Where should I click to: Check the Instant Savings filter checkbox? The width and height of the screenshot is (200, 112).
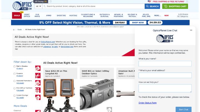pyautogui.click(x=14, y=95)
